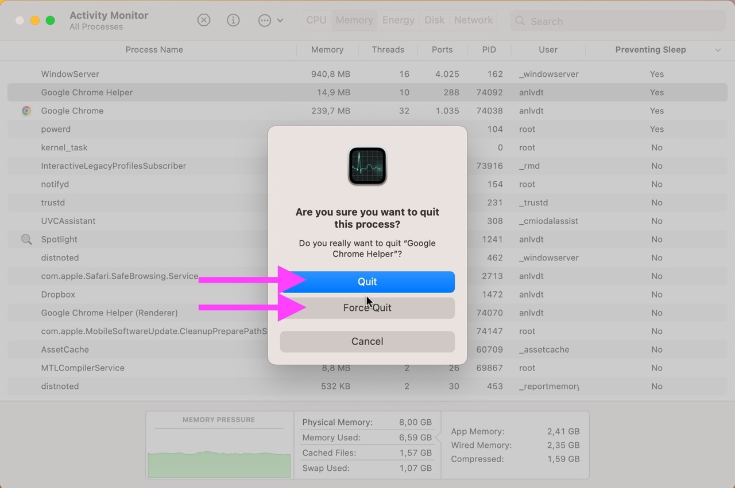This screenshot has width=735, height=488.
Task: Click the stop process toolbar icon
Action: click(204, 20)
